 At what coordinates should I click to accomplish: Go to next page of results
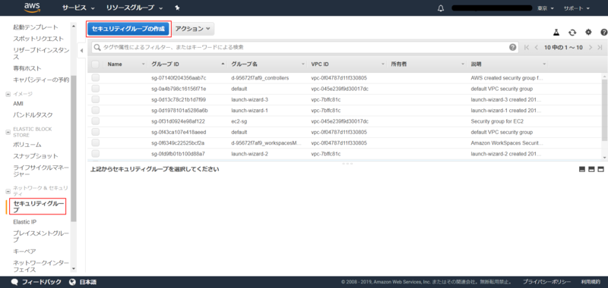(591, 48)
